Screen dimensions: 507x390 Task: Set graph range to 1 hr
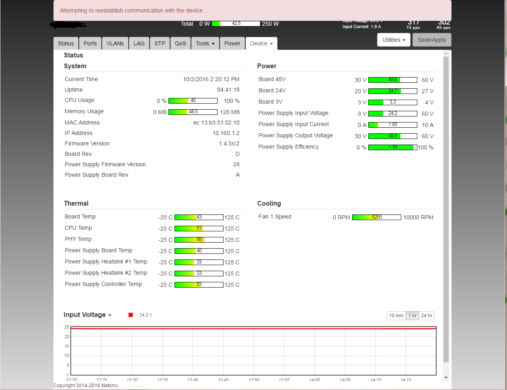tap(413, 316)
